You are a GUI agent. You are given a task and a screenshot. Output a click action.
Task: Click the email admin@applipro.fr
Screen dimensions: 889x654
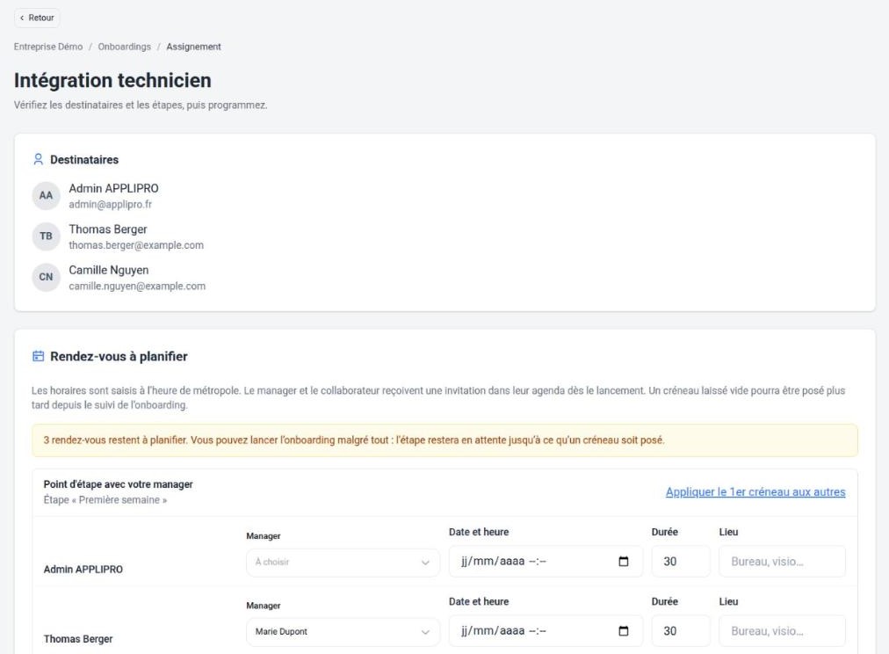point(111,204)
